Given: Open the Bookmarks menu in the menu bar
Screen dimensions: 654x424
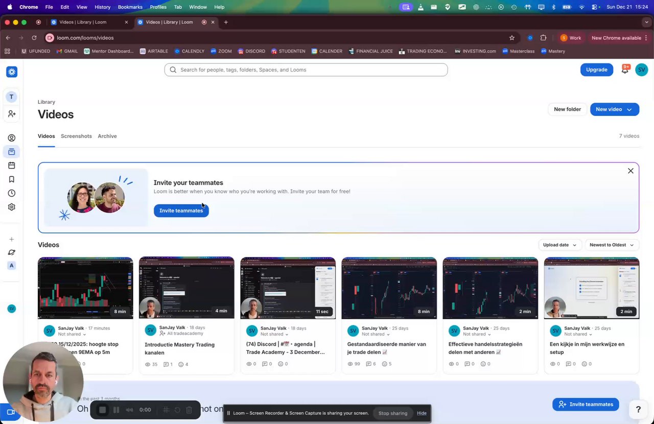Looking at the screenshot, I should [x=130, y=7].
